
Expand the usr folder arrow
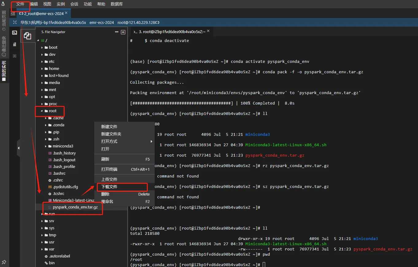tap(42, 242)
